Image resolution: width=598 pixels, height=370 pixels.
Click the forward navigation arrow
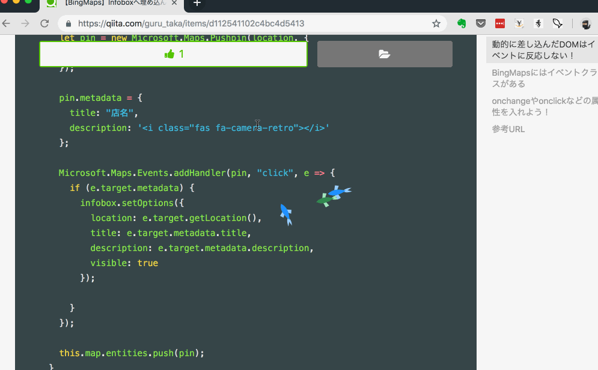(x=24, y=23)
